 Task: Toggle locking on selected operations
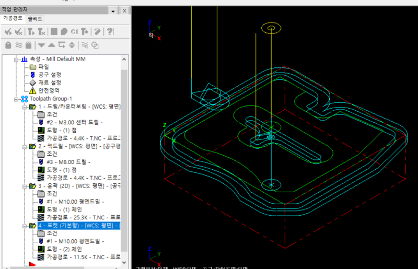pos(8,44)
